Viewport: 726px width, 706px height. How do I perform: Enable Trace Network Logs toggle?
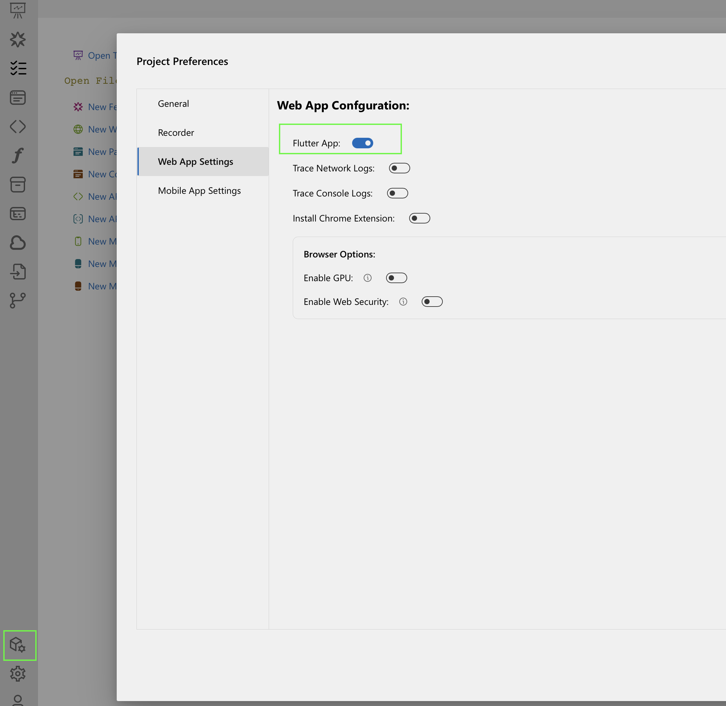[x=399, y=168]
